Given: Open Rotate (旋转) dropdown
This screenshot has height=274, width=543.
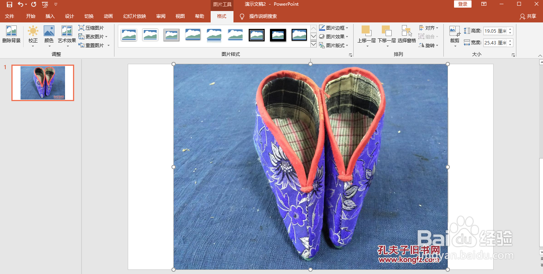Looking at the screenshot, I should [x=429, y=46].
